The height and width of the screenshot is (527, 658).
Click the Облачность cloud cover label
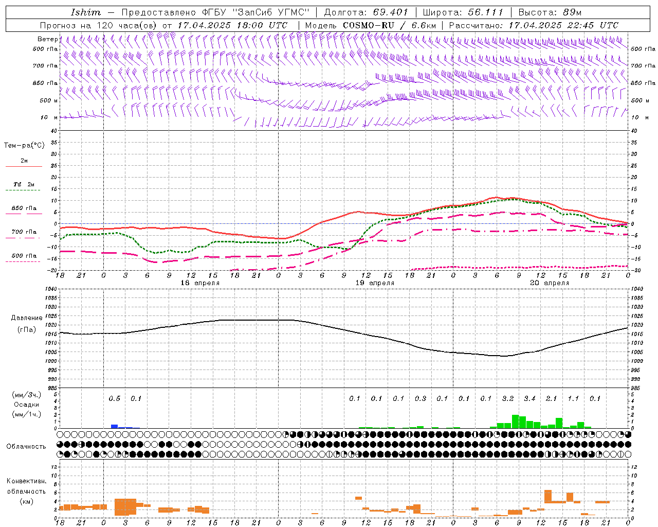(x=26, y=446)
